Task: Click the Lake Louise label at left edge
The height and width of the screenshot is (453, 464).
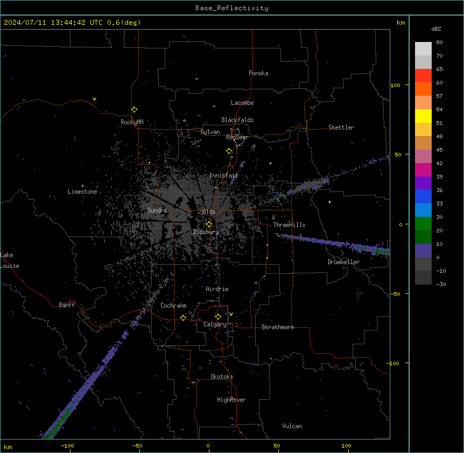Action: pyautogui.click(x=10, y=260)
